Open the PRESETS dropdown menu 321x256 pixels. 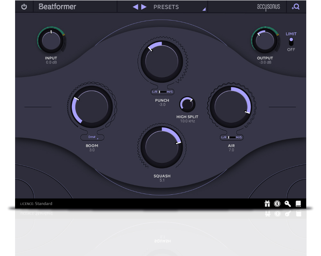(166, 7)
